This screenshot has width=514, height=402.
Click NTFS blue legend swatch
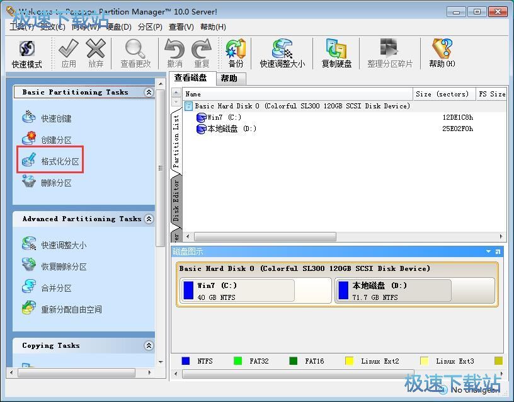(186, 361)
